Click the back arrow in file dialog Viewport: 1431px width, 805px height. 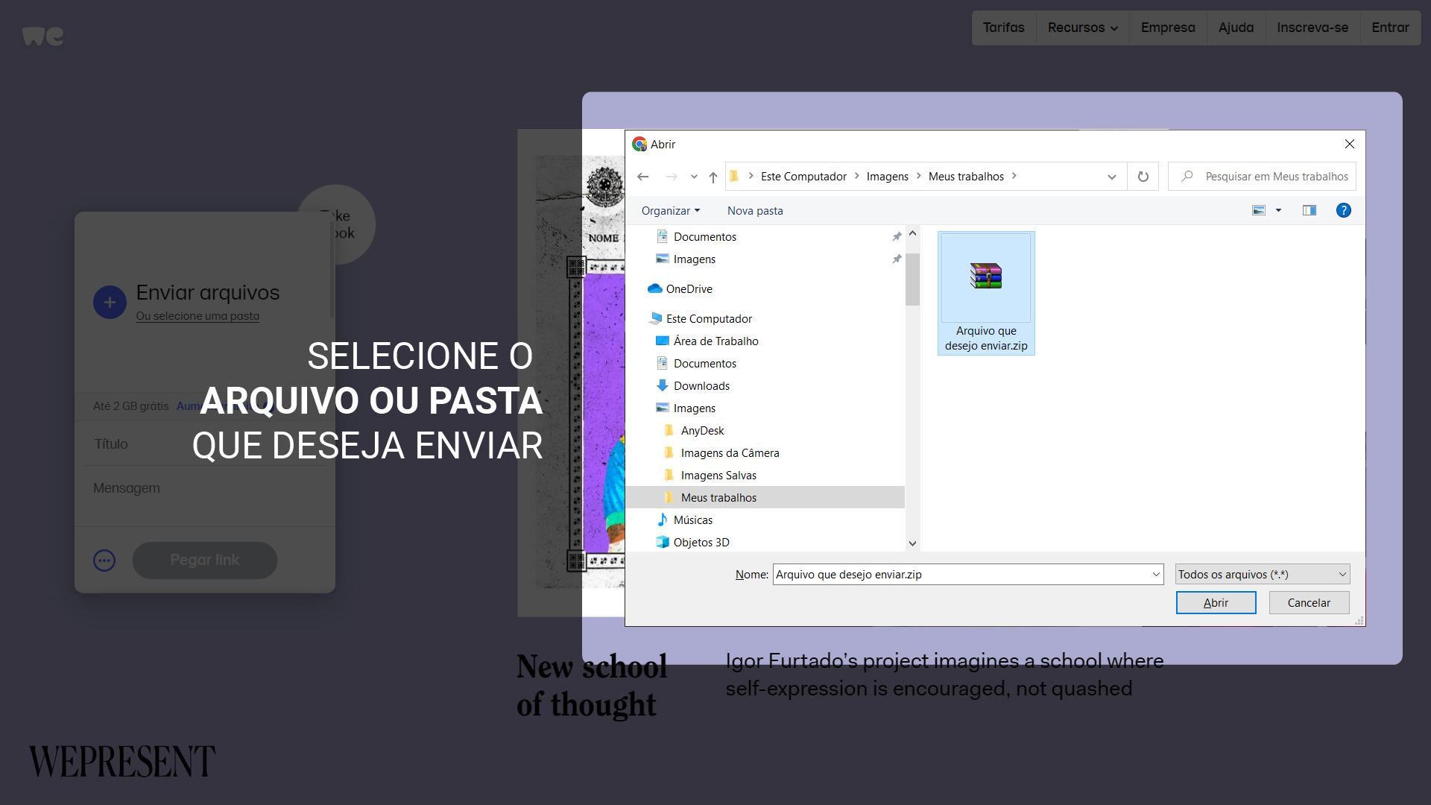tap(642, 177)
